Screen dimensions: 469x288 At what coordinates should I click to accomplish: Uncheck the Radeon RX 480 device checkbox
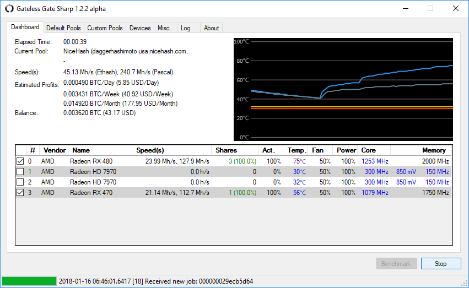20,161
